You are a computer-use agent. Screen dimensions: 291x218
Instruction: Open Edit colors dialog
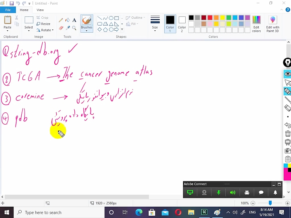(x=256, y=24)
